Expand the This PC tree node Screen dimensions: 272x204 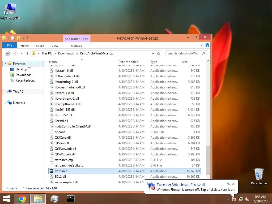(6, 91)
